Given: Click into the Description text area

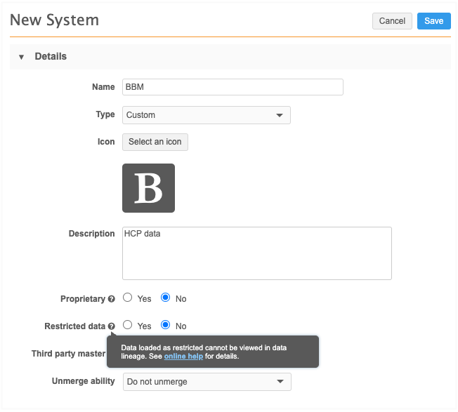Looking at the screenshot, I should 256,253.
